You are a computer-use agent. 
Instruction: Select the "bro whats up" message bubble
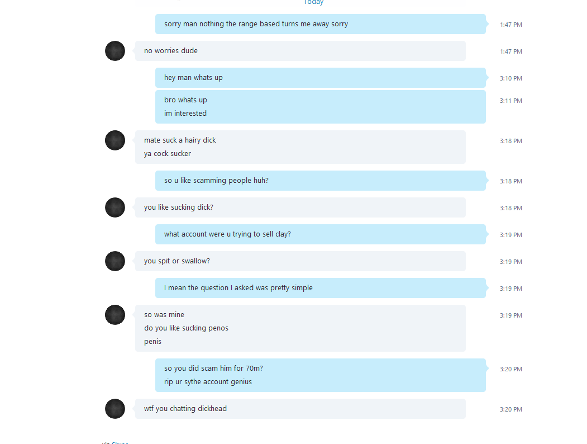click(x=321, y=107)
